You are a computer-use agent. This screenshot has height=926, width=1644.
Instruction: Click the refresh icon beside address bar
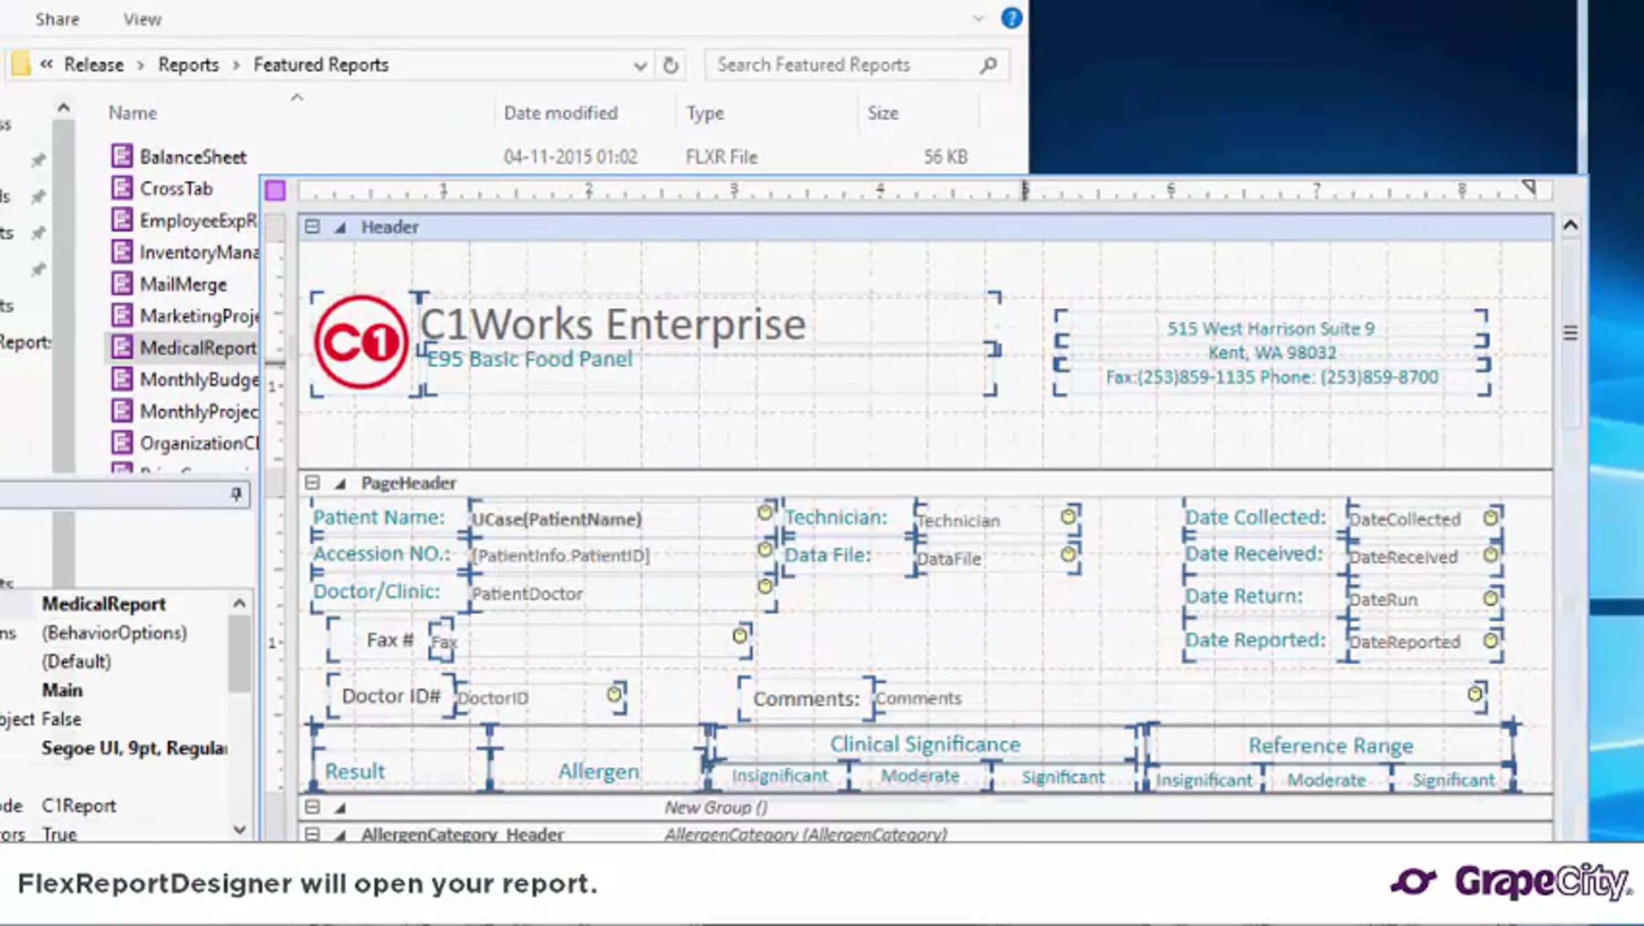pos(671,65)
